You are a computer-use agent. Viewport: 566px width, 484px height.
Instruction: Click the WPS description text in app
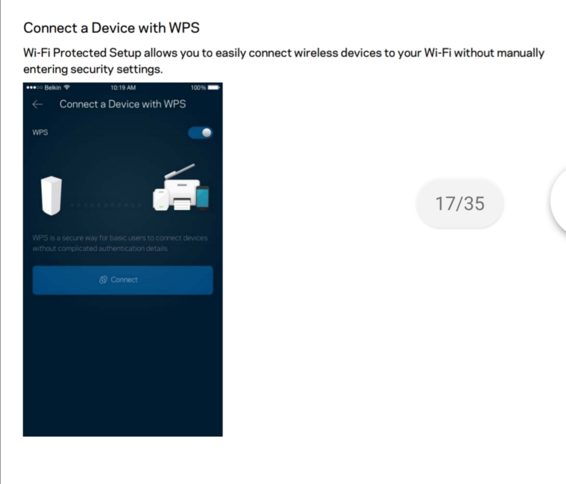[x=120, y=243]
